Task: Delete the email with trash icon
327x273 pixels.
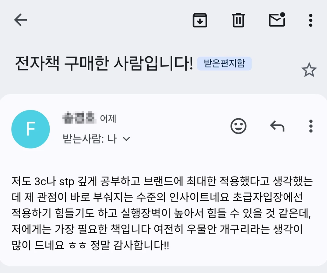Action: click(x=238, y=20)
